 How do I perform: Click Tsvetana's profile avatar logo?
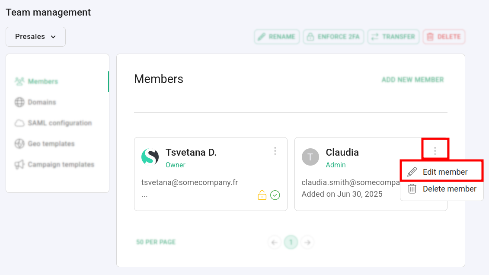click(150, 157)
